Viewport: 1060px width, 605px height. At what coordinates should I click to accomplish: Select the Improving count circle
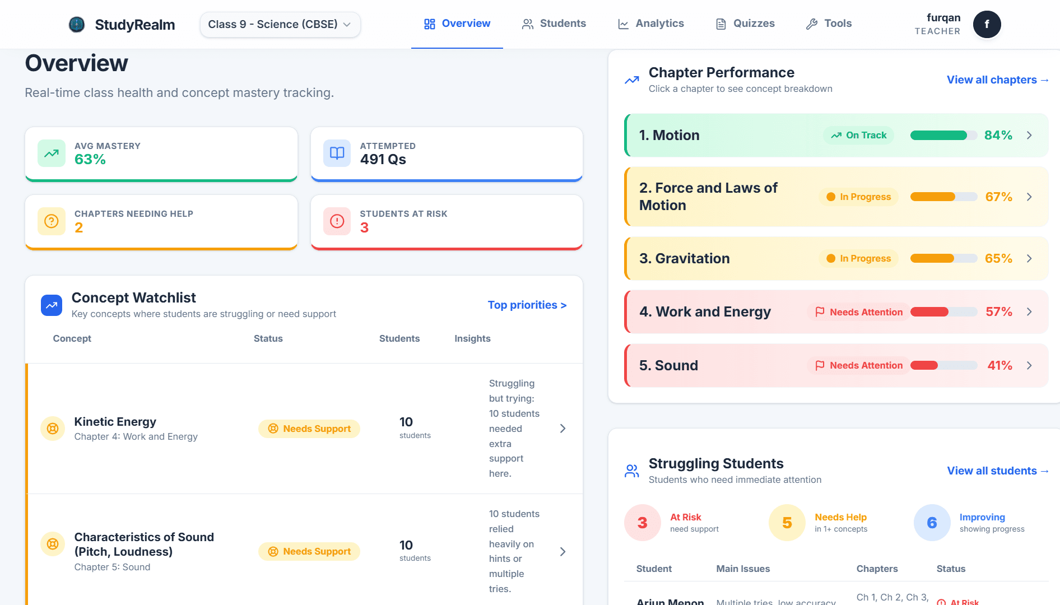click(932, 523)
